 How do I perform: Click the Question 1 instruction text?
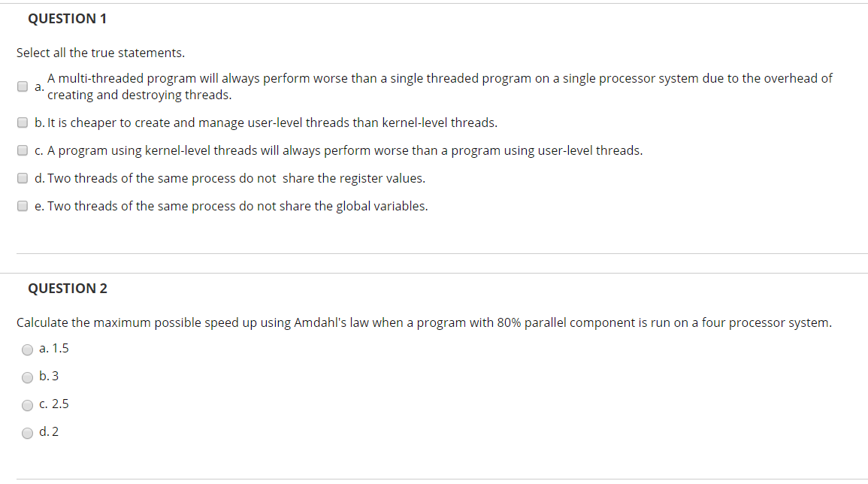tap(102, 52)
